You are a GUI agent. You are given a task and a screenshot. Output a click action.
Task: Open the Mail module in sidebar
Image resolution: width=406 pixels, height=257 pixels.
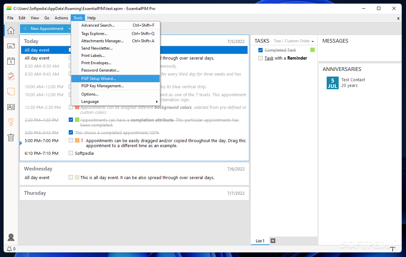click(x=11, y=46)
